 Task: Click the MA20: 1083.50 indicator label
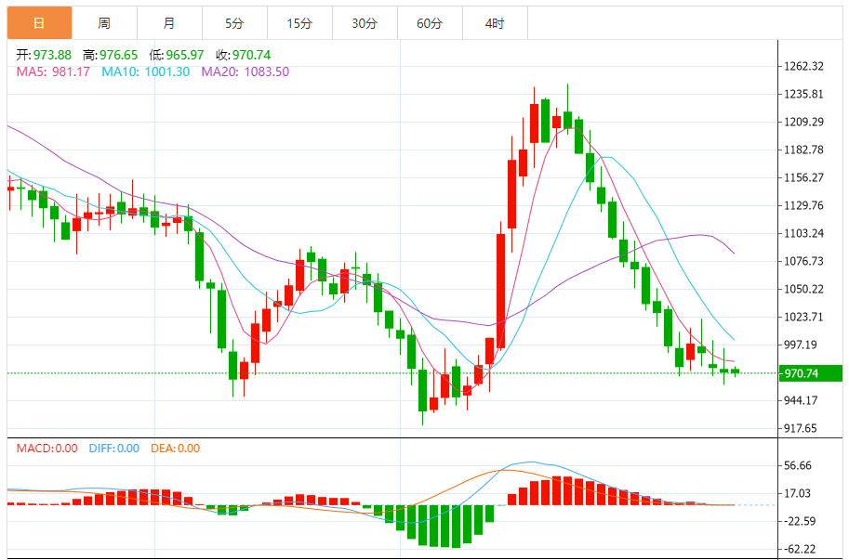245,72
